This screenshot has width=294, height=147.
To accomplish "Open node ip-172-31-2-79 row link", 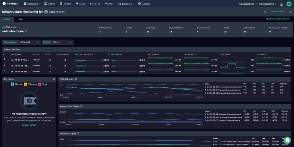I will pos(20,60).
